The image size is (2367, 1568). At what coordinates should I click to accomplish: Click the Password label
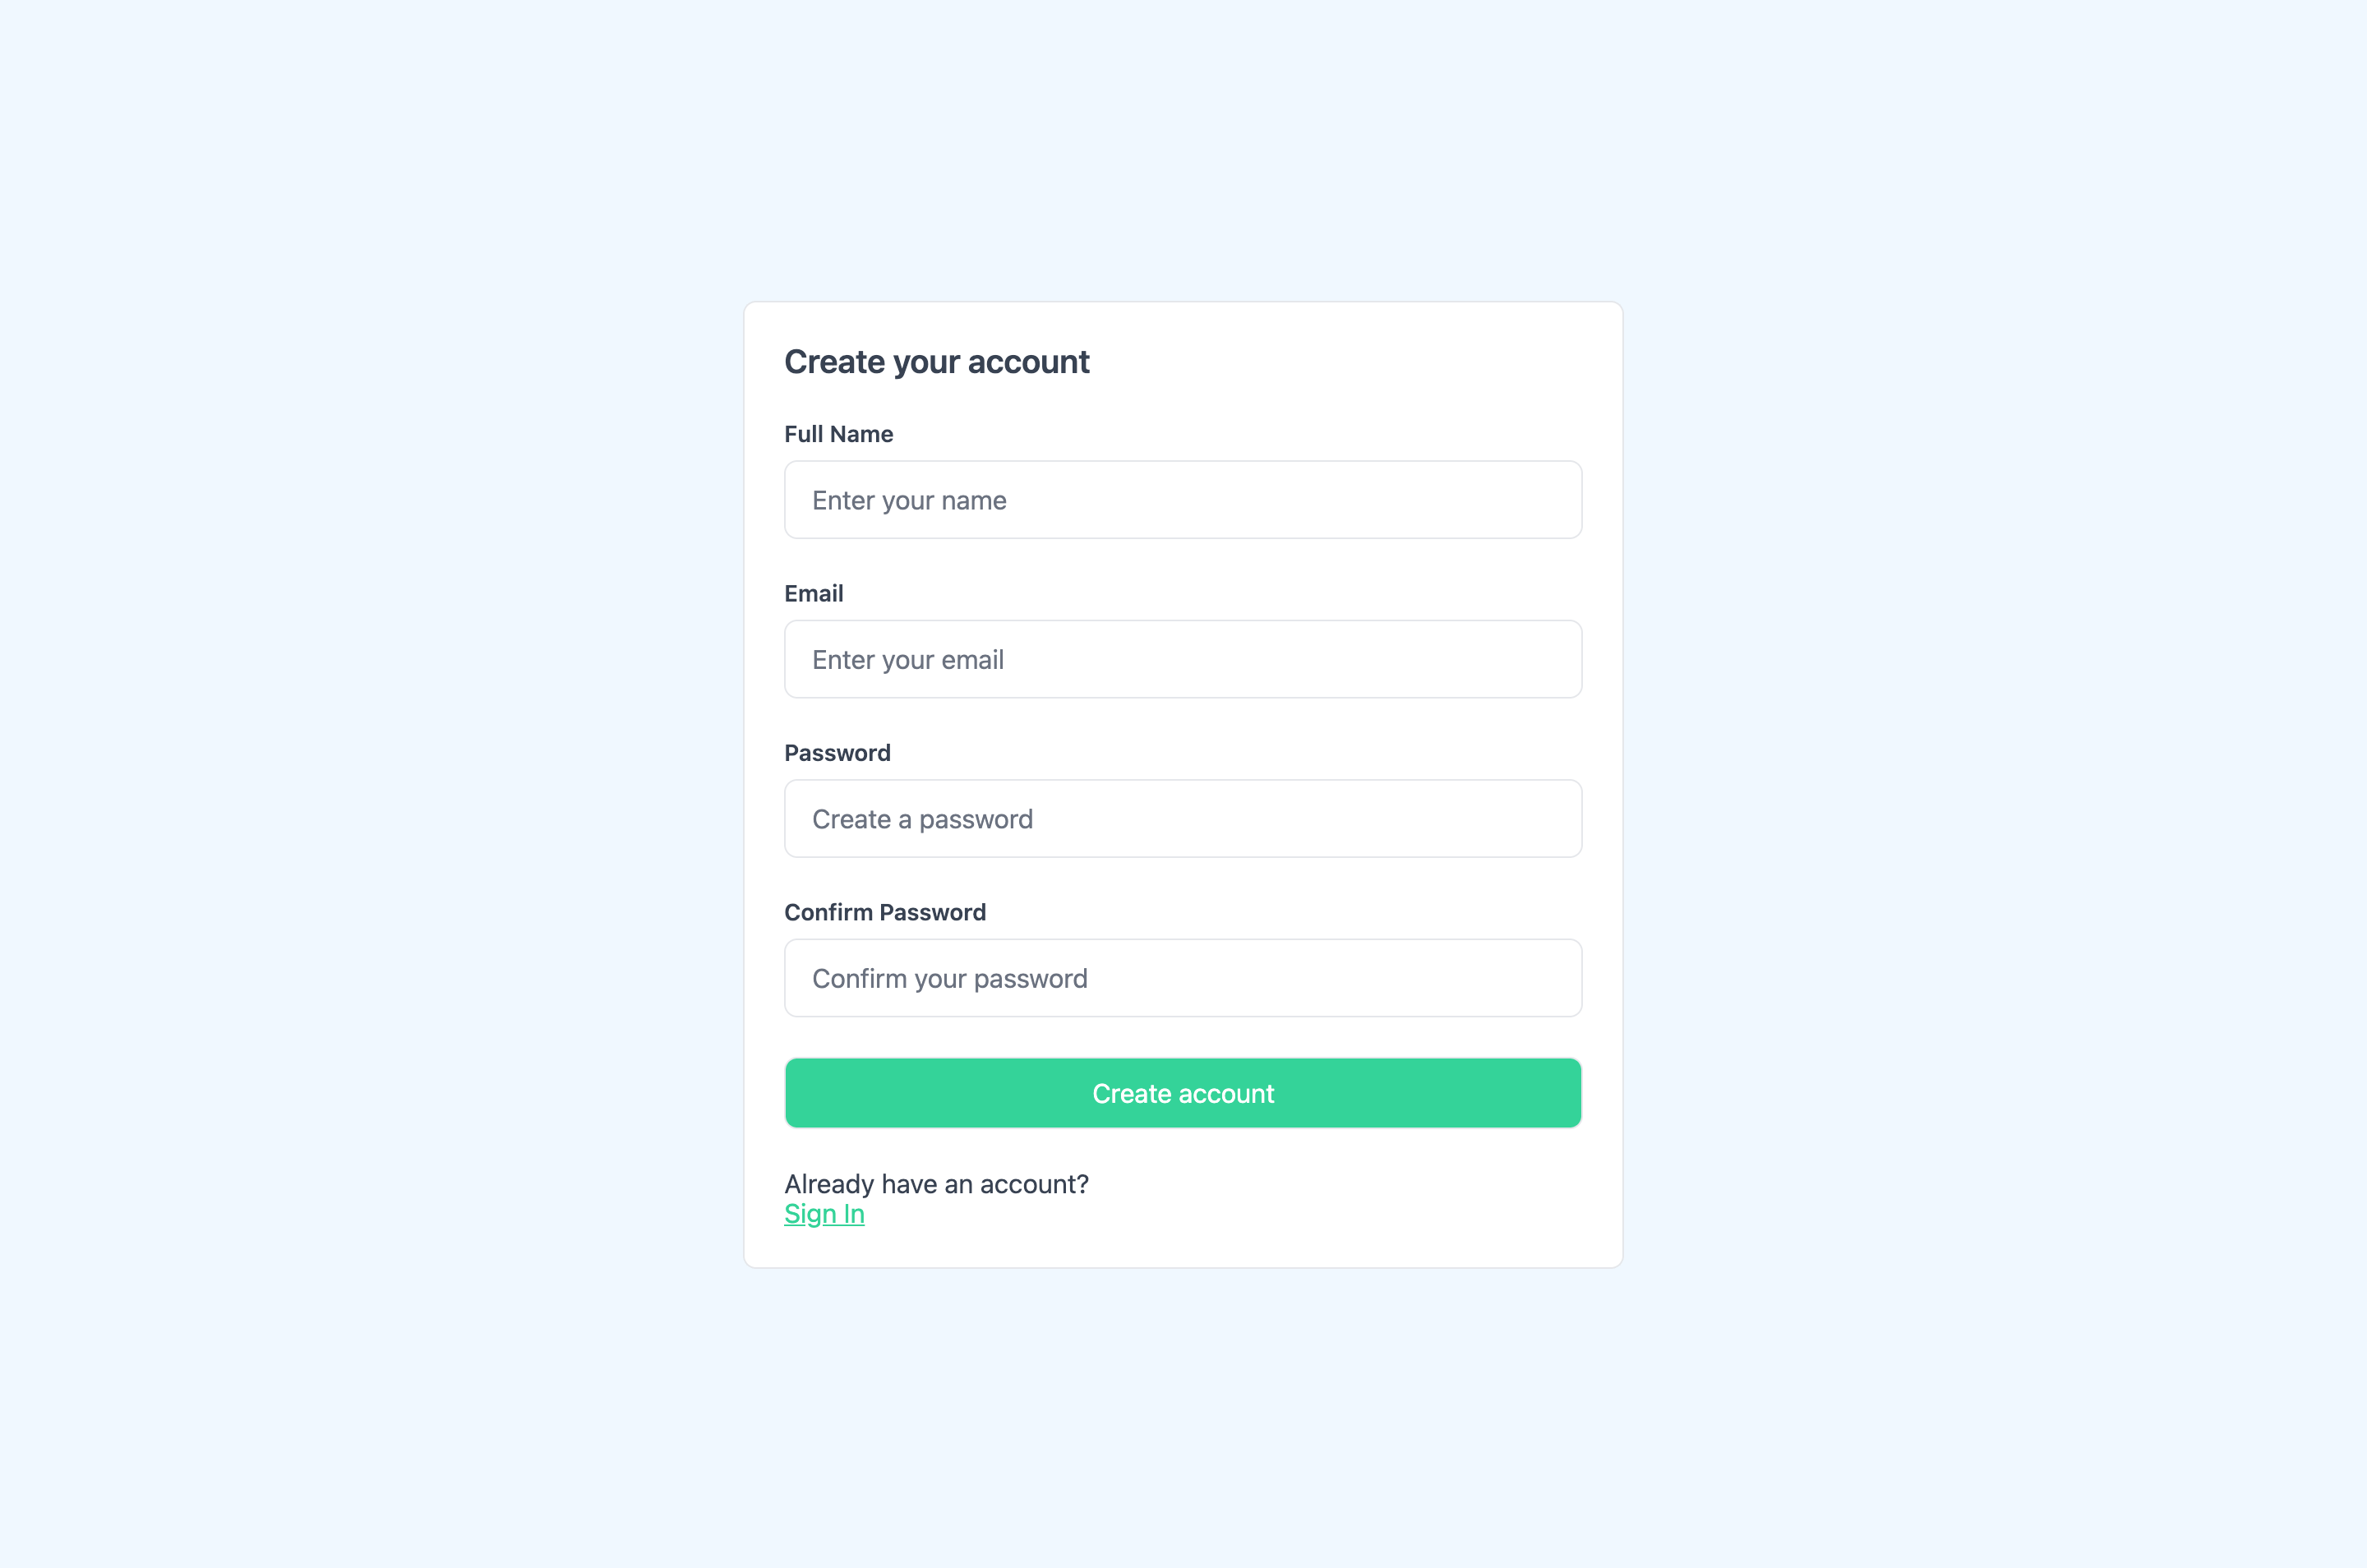[x=837, y=752]
